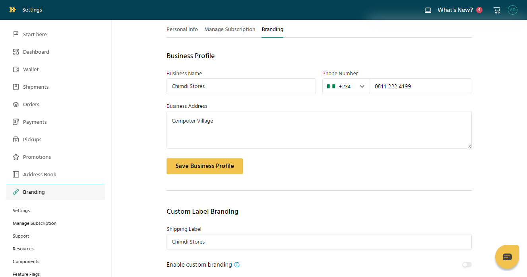Click the Nigerian flag in phone field

331,86
